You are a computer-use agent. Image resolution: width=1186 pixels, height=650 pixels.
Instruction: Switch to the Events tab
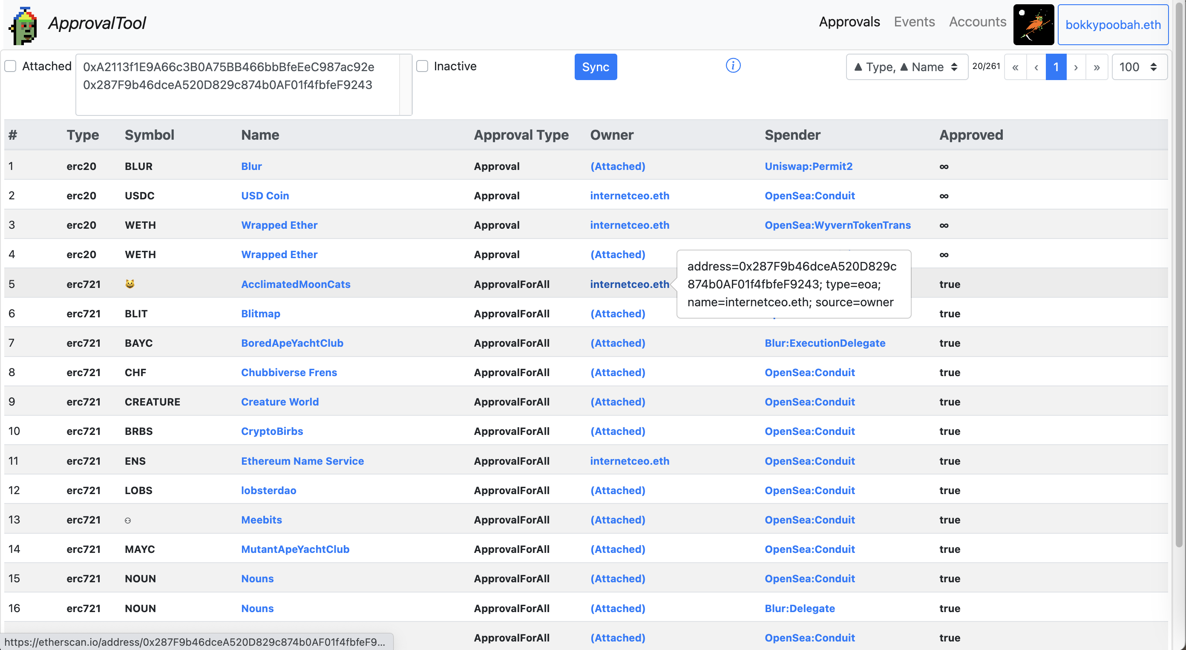pyautogui.click(x=914, y=22)
